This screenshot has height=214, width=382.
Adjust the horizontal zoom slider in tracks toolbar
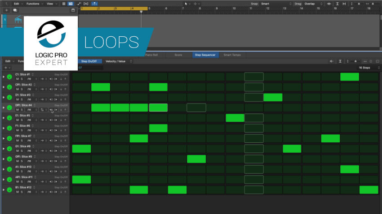click(373, 4)
